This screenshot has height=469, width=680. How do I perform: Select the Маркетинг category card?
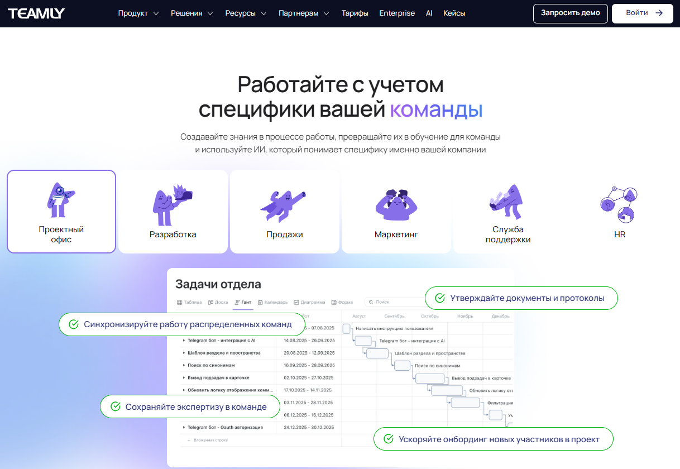[396, 211]
